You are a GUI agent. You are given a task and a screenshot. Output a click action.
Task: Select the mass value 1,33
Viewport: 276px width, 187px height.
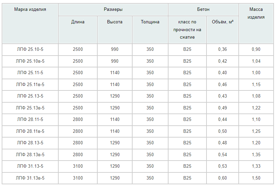click(256, 166)
